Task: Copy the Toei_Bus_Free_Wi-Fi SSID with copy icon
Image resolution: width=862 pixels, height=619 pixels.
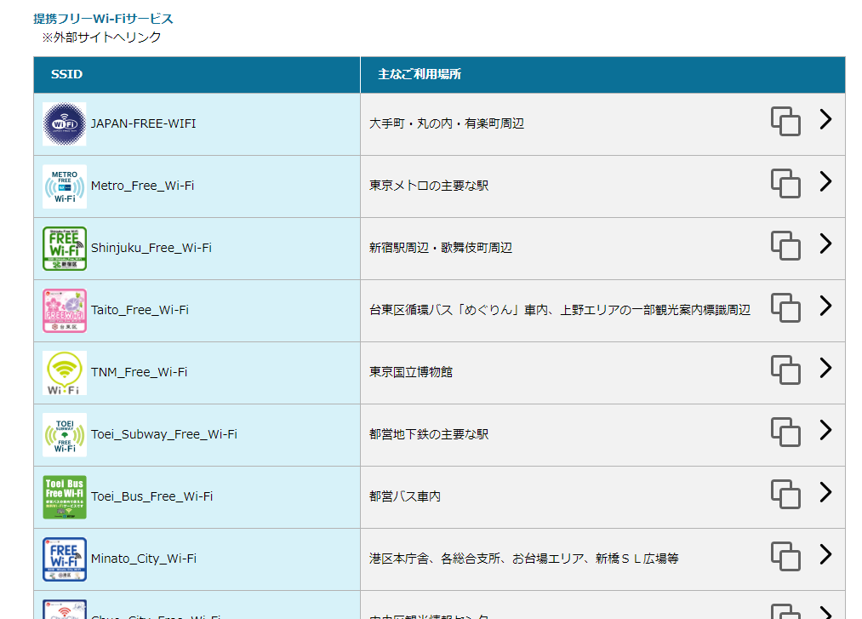Action: pyautogui.click(x=785, y=494)
